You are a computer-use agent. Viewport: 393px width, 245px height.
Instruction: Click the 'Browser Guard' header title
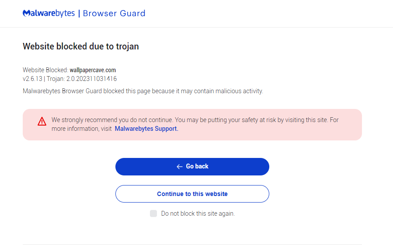(114, 14)
